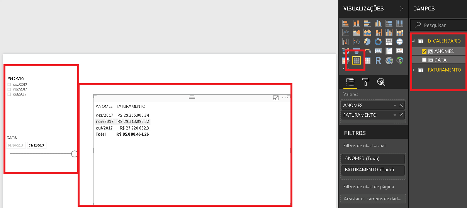The width and height of the screenshot is (467, 208).
Task: Select the stacked bar chart visualization
Action: tap(346, 23)
